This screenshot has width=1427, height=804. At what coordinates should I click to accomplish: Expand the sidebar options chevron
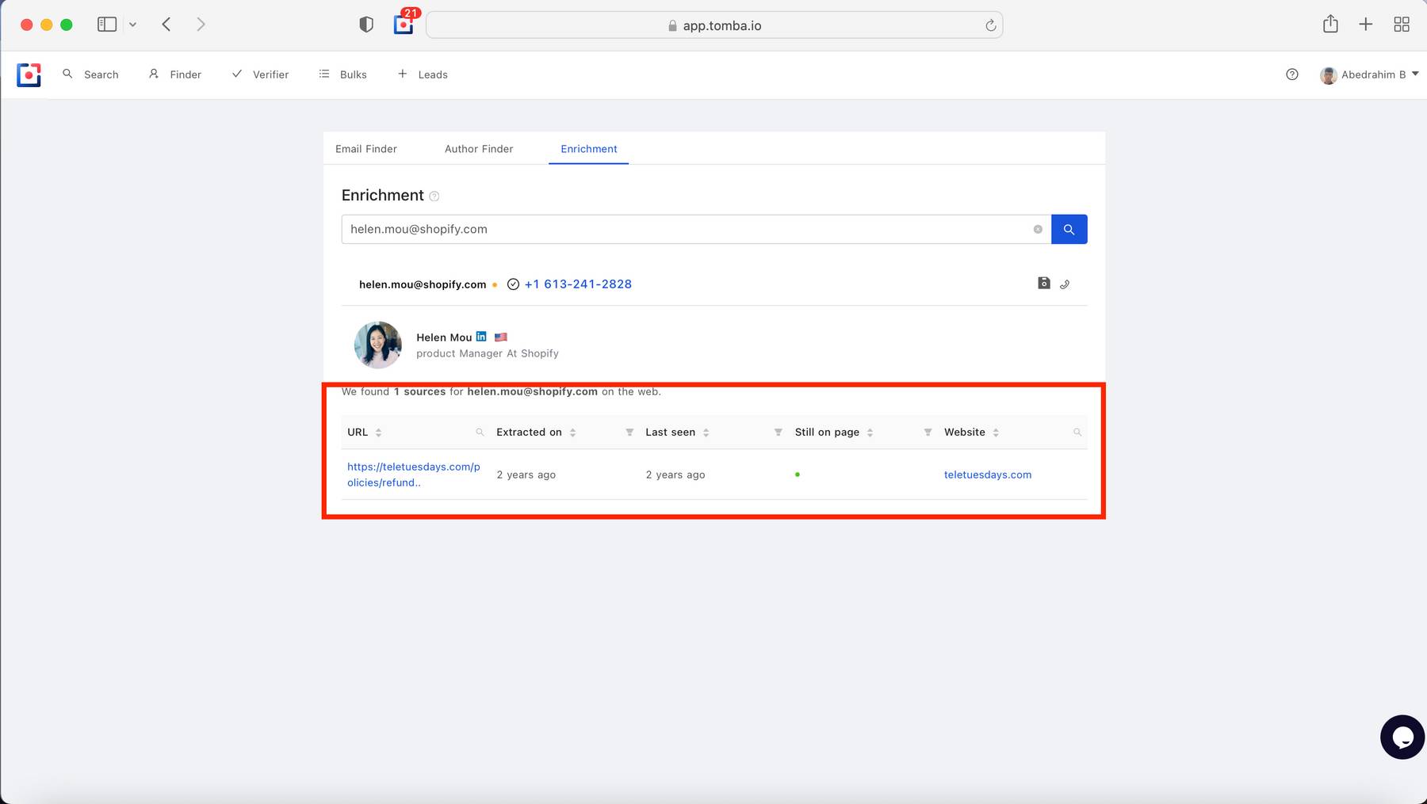click(133, 25)
